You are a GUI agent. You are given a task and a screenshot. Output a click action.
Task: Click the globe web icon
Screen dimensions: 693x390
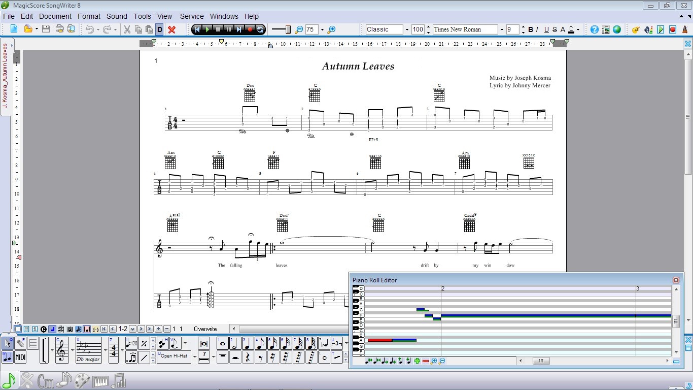point(617,29)
